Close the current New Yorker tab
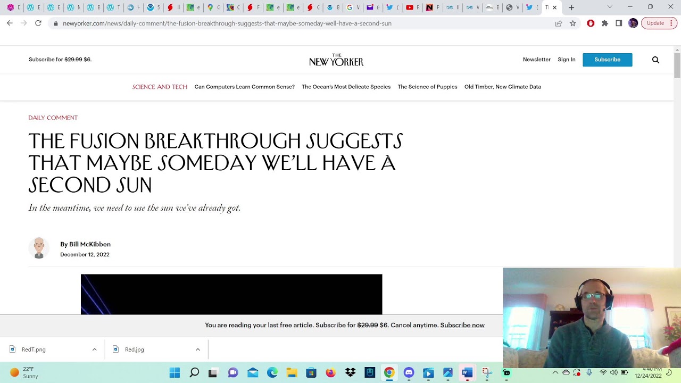The width and height of the screenshot is (681, 383). pos(554,7)
